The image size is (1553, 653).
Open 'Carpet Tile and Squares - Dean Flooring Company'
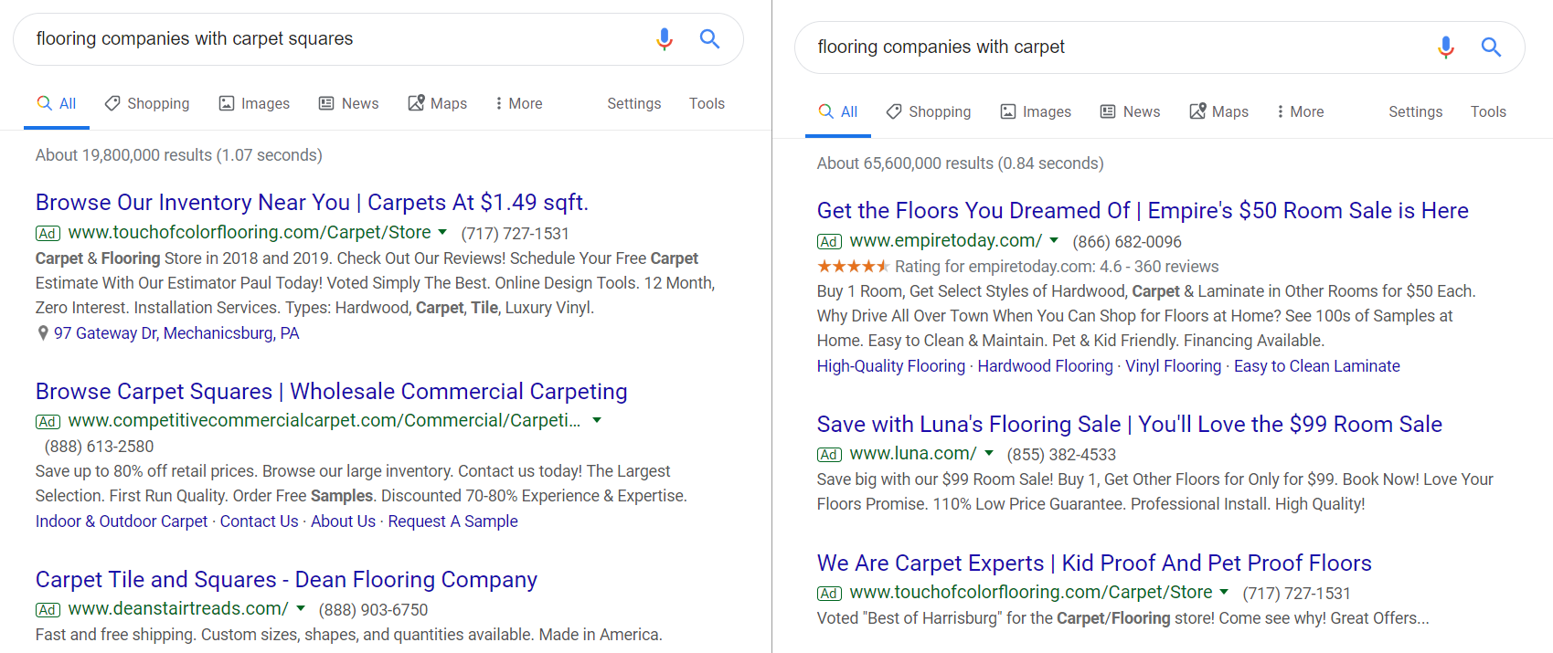pyautogui.click(x=286, y=580)
